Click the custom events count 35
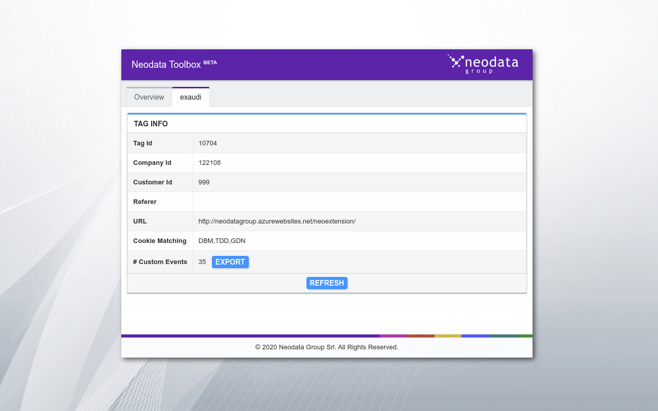 point(202,262)
